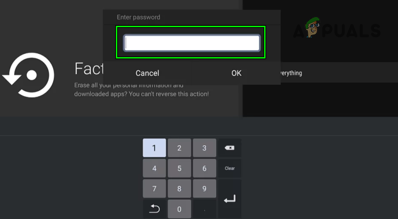Viewport: 398px width, 219px height.
Task: Tap number 3 on the keypad
Action: pos(204,148)
